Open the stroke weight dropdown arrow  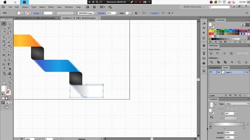pyautogui.click(x=54, y=13)
